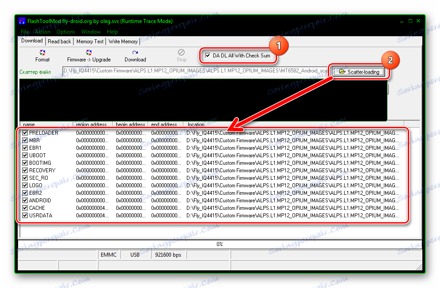
Task: Uncheck the EBR2 partition checkbox
Action: pyautogui.click(x=25, y=193)
